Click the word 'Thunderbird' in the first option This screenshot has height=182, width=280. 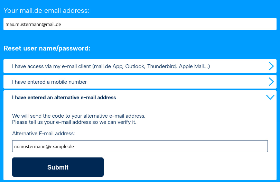click(162, 66)
